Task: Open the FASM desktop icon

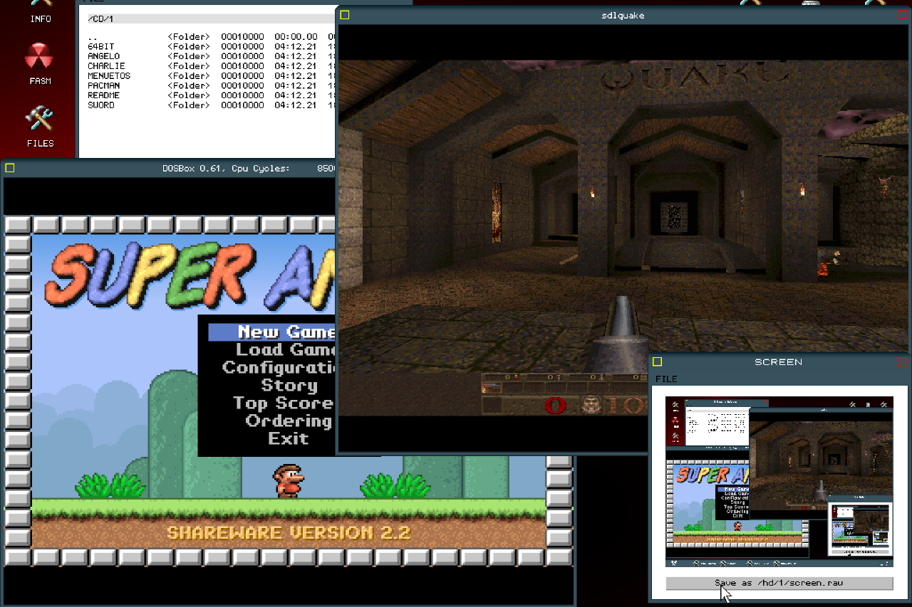Action: (x=40, y=63)
